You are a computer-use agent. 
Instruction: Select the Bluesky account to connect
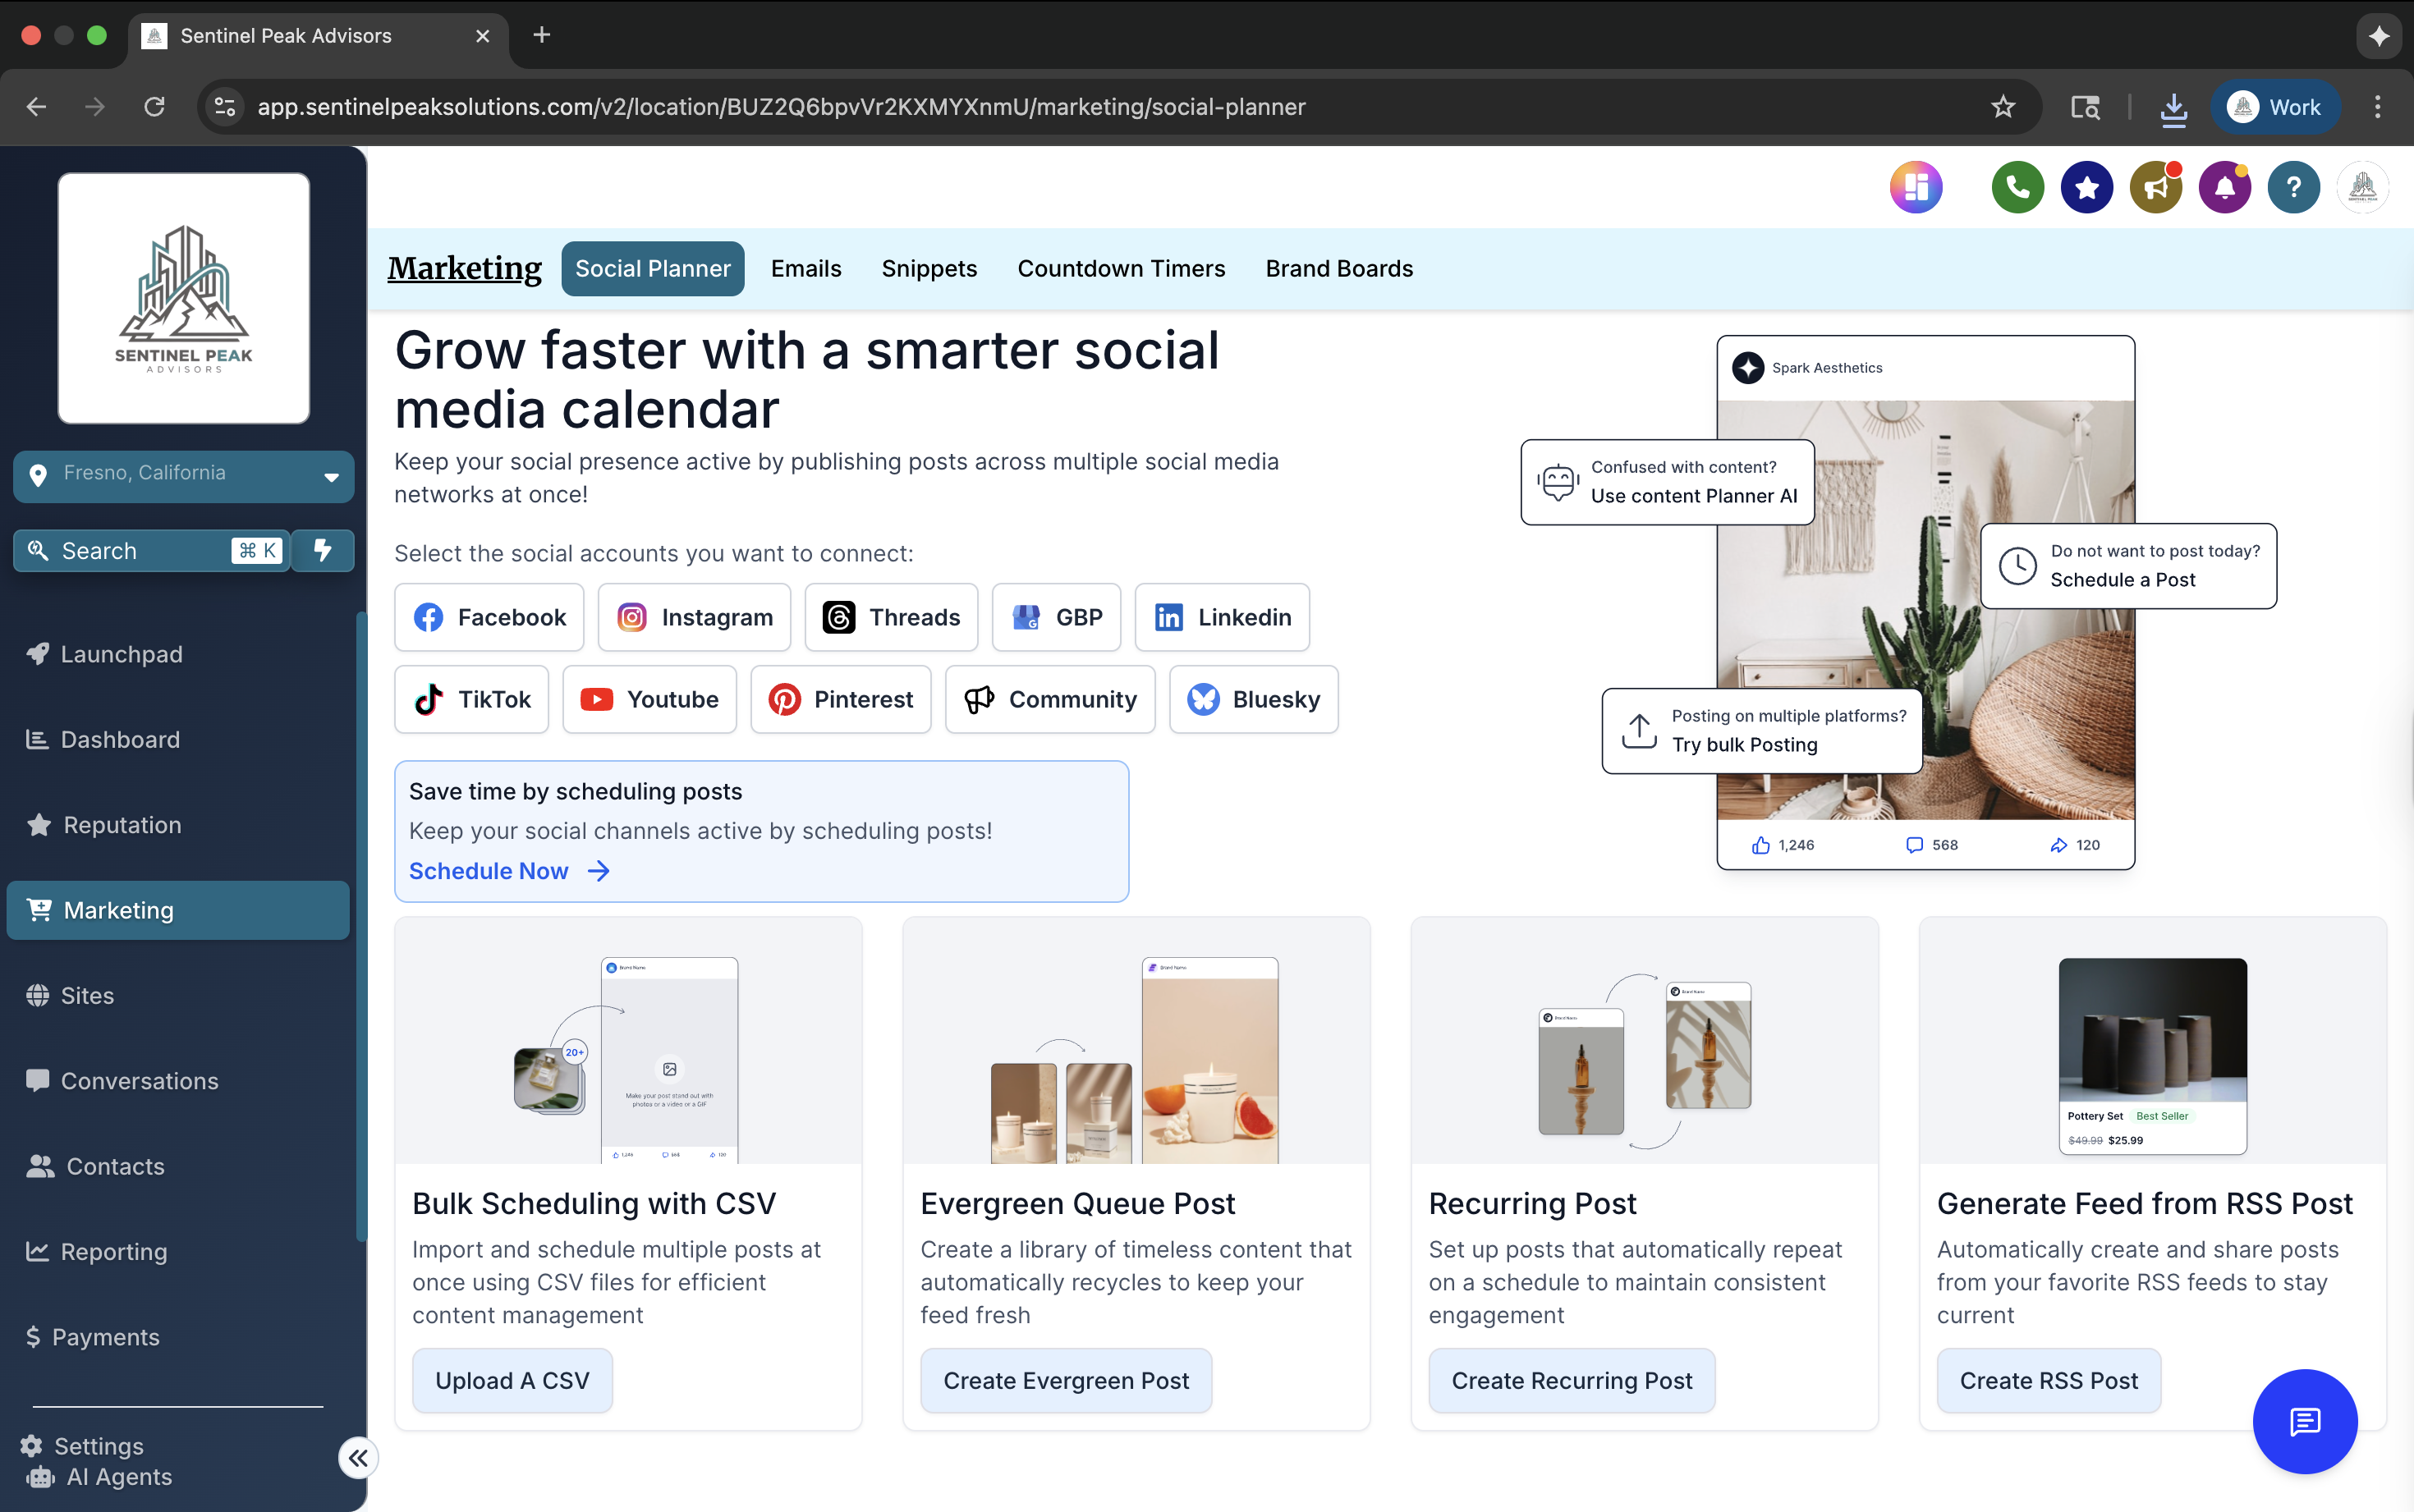(1253, 699)
